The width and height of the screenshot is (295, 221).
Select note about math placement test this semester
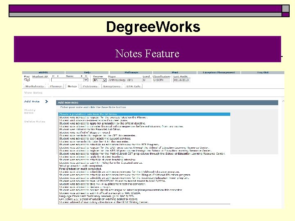point(144,184)
